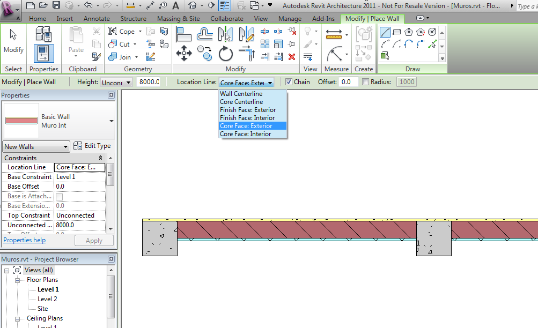This screenshot has width=538, height=328.
Task: Open the New Walls filter dropdown
Action: click(36, 147)
